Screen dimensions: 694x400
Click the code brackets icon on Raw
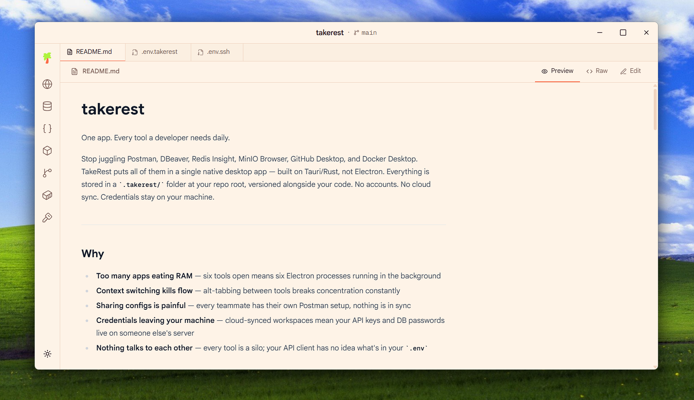pos(590,72)
